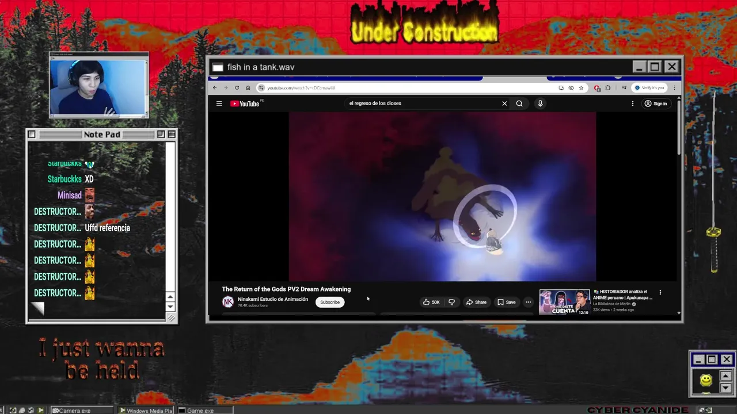737x414 pixels.
Task: Click the first quick-launch icon in taskbar
Action: coord(13,411)
